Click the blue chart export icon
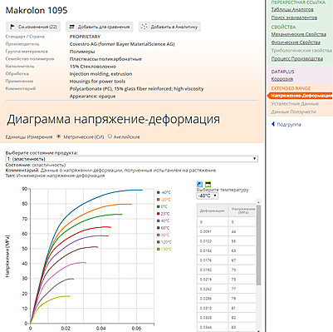Image resolution: width=333 pixels, height=332 pixels. 199,185
